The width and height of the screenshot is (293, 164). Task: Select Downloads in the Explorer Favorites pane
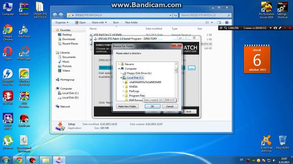click(x=69, y=39)
